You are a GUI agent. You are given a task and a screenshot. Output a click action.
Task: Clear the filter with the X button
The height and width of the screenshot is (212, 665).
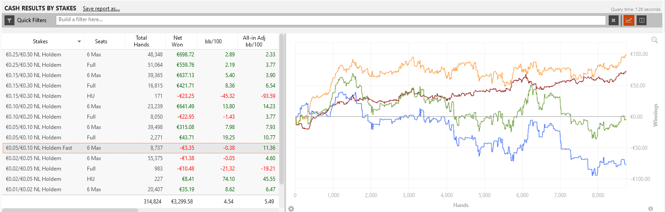point(613,20)
